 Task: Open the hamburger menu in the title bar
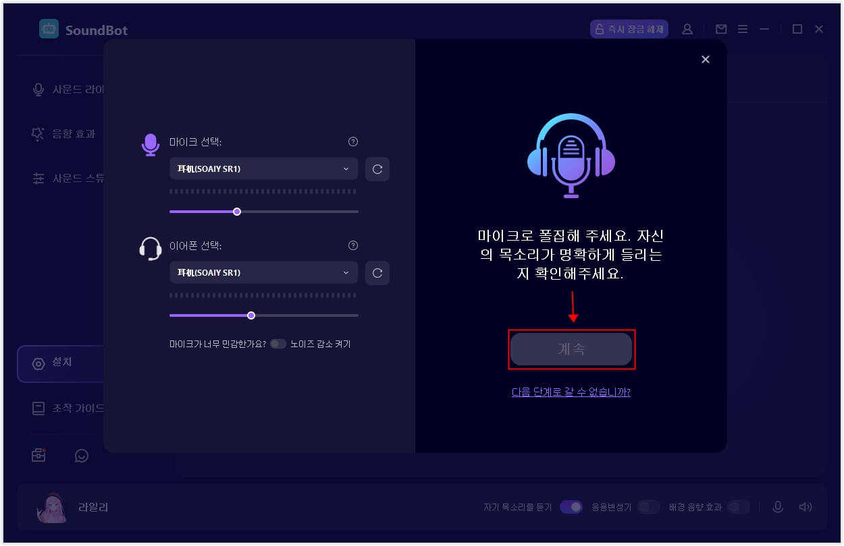pos(742,29)
